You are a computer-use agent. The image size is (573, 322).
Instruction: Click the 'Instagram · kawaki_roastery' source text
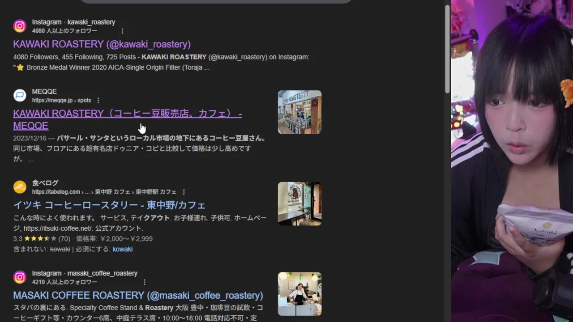tap(73, 22)
